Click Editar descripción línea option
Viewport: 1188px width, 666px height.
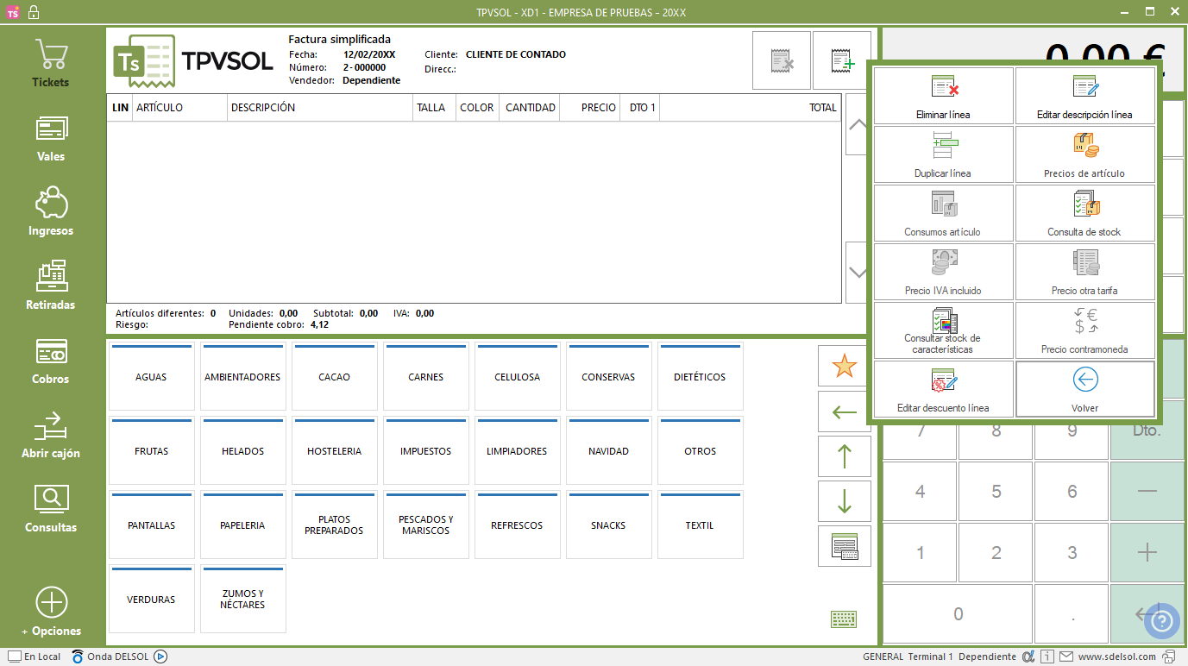(x=1085, y=96)
